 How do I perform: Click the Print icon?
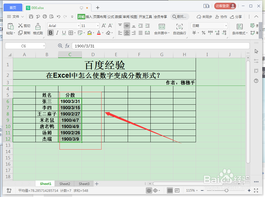pyautogui.click(x=45, y=17)
